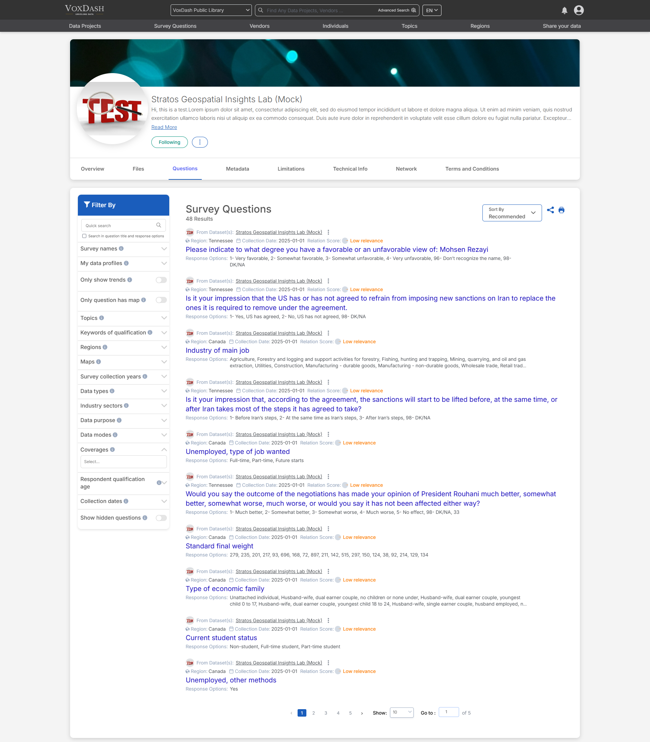Click the share icon above the question list
Image resolution: width=650 pixels, height=742 pixels.
tap(550, 210)
